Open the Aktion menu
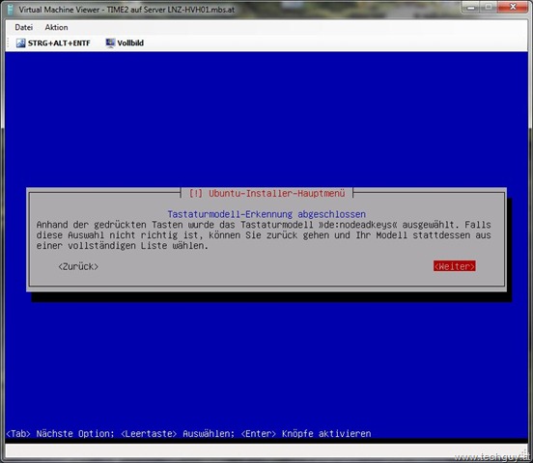The width and height of the screenshot is (533, 463). [56, 27]
